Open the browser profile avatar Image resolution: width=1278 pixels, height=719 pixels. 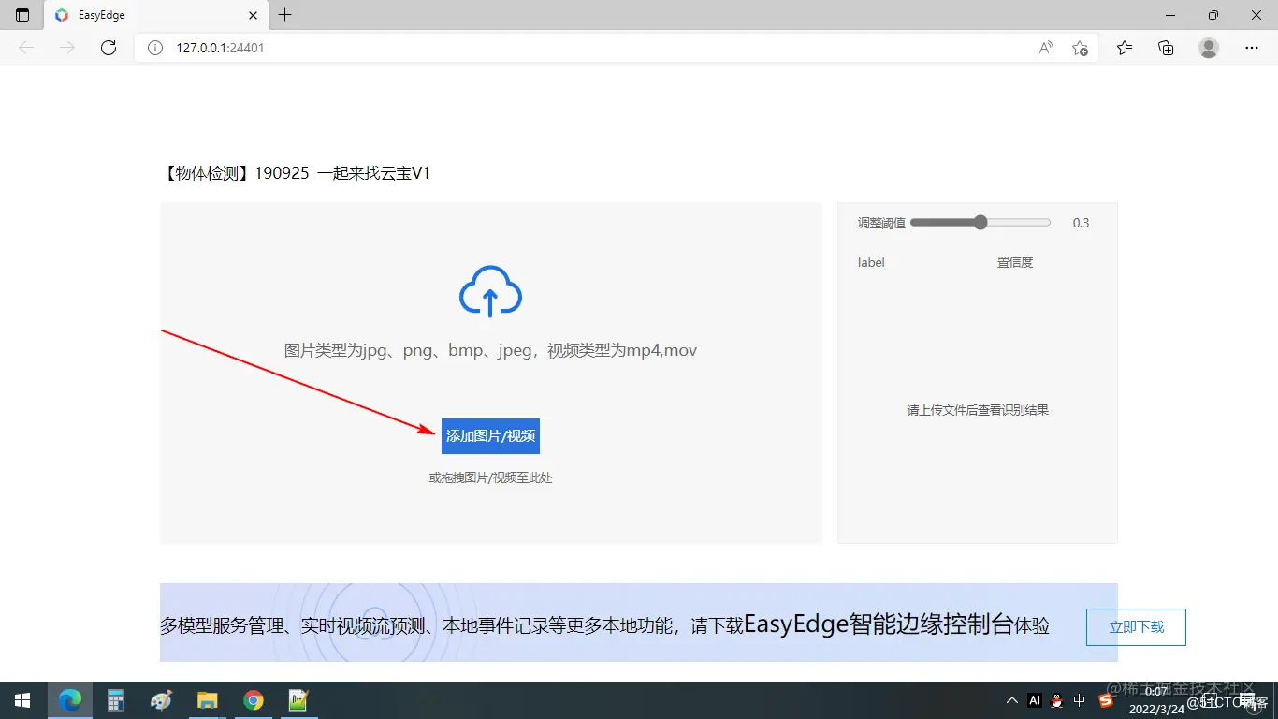pos(1209,48)
